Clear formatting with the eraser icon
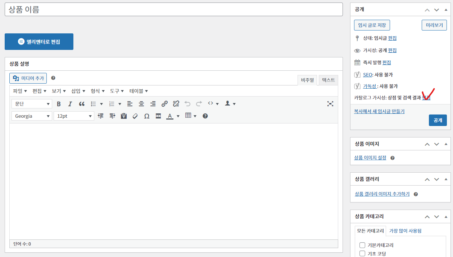Viewport: 453px width, 257px height. (x=135, y=116)
